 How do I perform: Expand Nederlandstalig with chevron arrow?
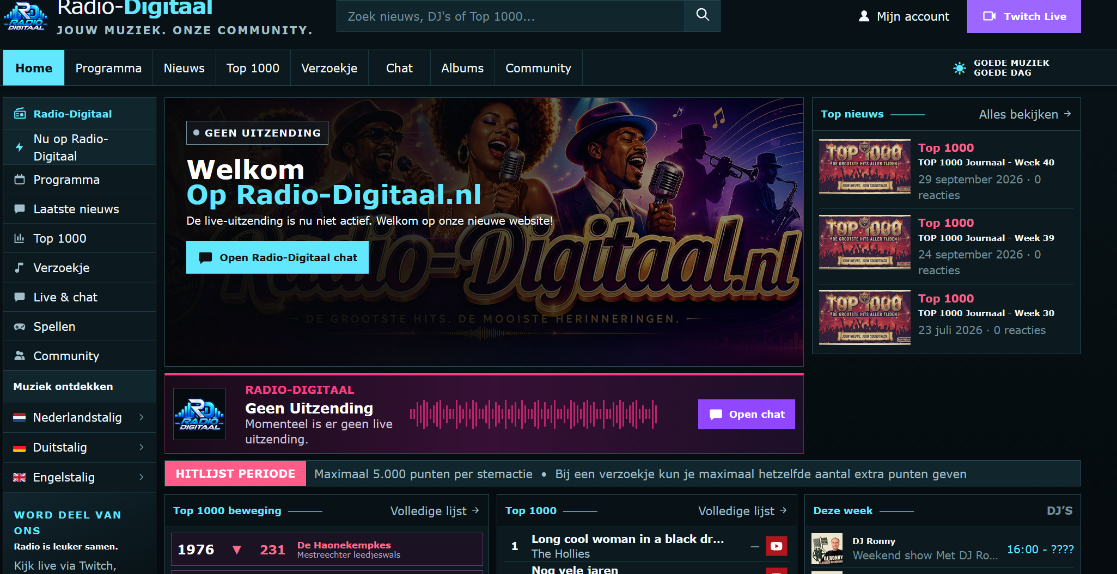pos(142,417)
